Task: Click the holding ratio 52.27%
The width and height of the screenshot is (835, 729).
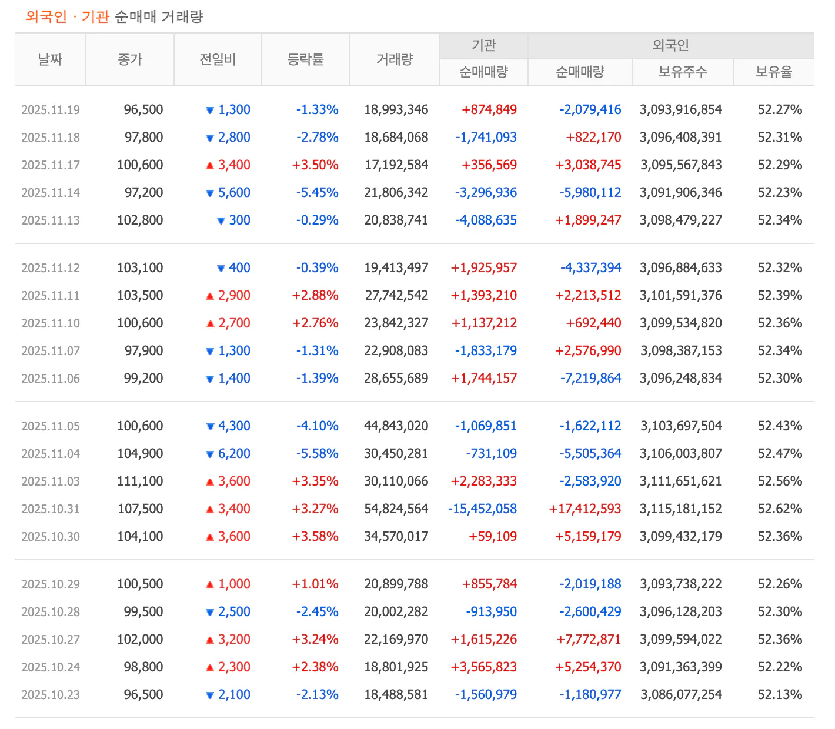Action: [x=780, y=110]
